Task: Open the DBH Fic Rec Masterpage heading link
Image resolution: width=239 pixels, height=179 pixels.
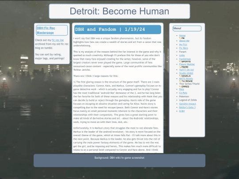Action: tap(46, 30)
